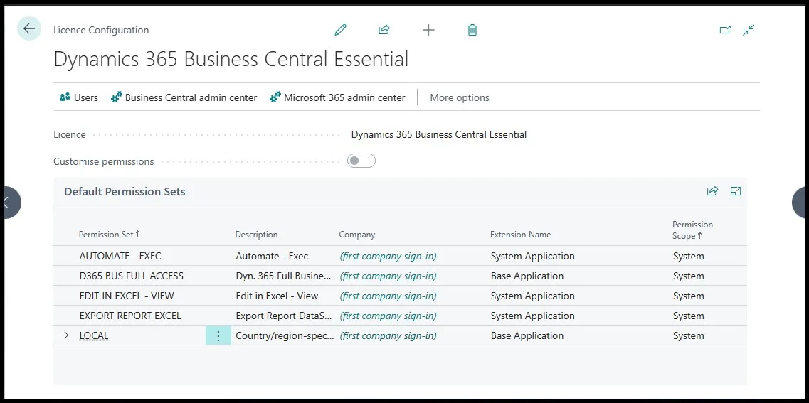Click company cell for LOCAL row

388,336
